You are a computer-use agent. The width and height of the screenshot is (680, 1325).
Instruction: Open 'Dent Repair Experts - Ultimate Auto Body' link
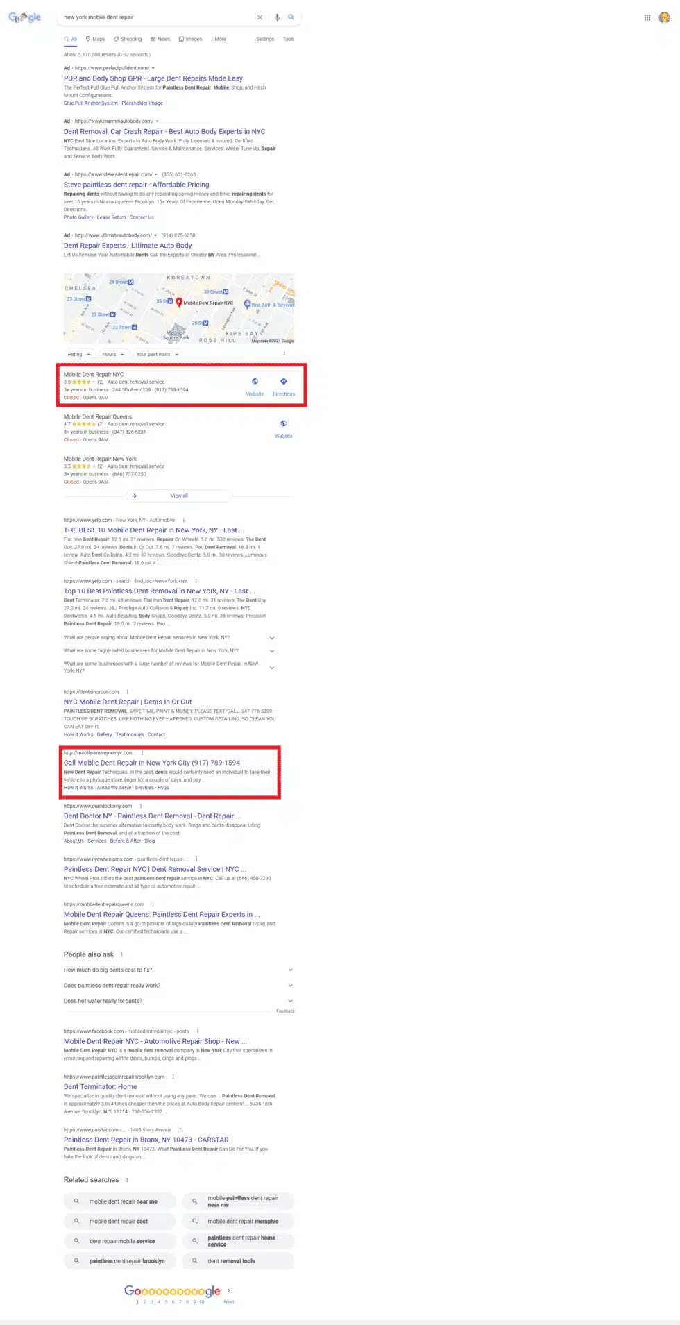point(128,245)
